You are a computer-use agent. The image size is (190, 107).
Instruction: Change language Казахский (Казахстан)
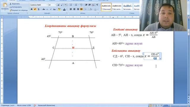tap(46, 106)
